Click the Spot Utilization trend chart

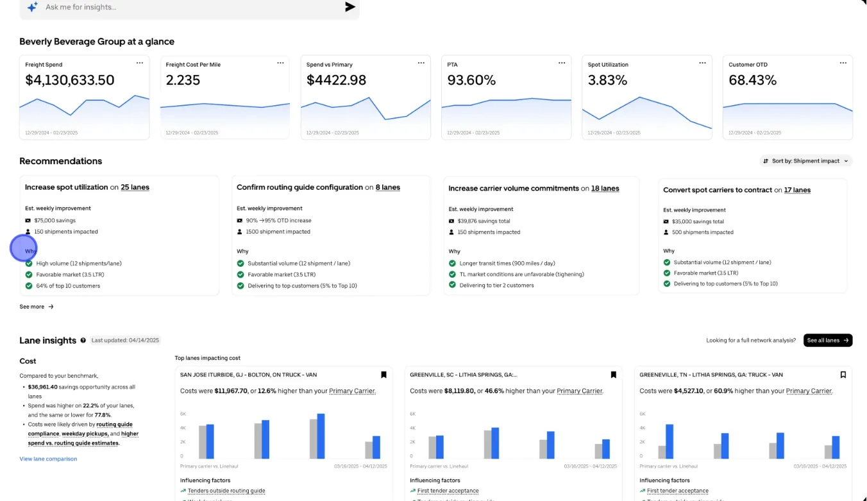coord(647,114)
